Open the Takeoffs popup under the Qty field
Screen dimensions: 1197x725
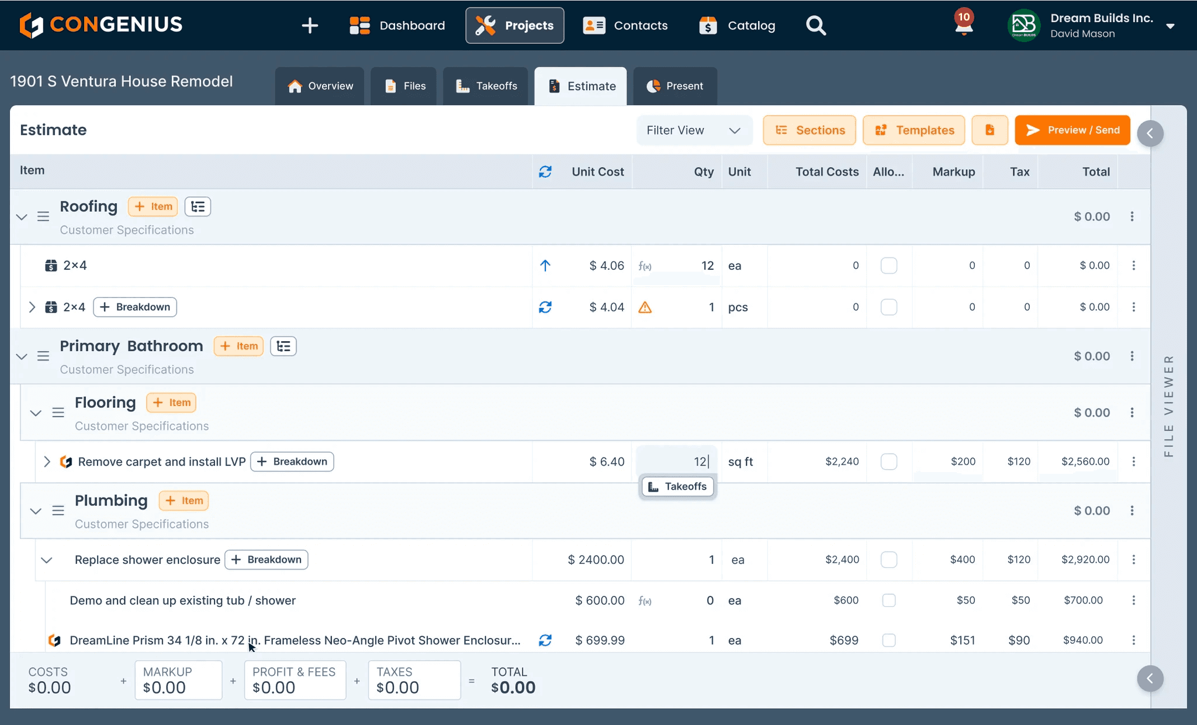tap(677, 486)
